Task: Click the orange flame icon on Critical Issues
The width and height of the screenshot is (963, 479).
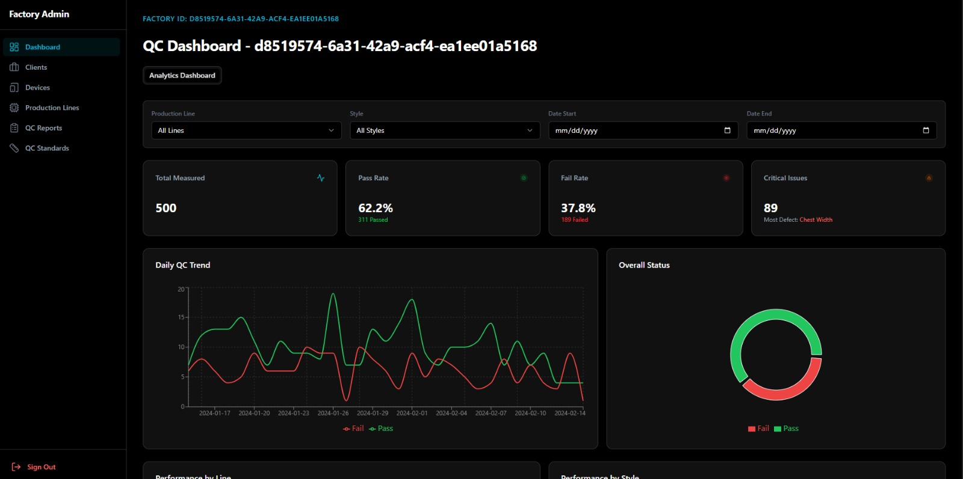Action: coord(929,178)
